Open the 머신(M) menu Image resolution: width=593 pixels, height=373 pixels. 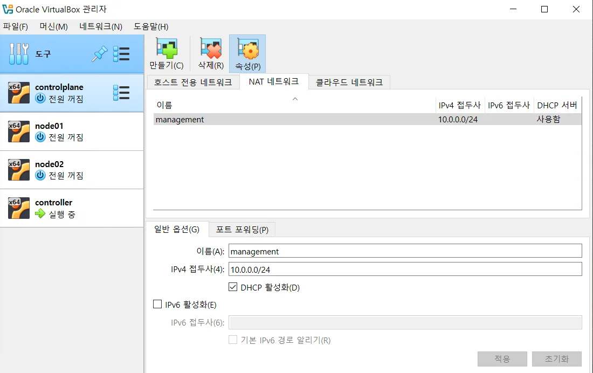[54, 26]
